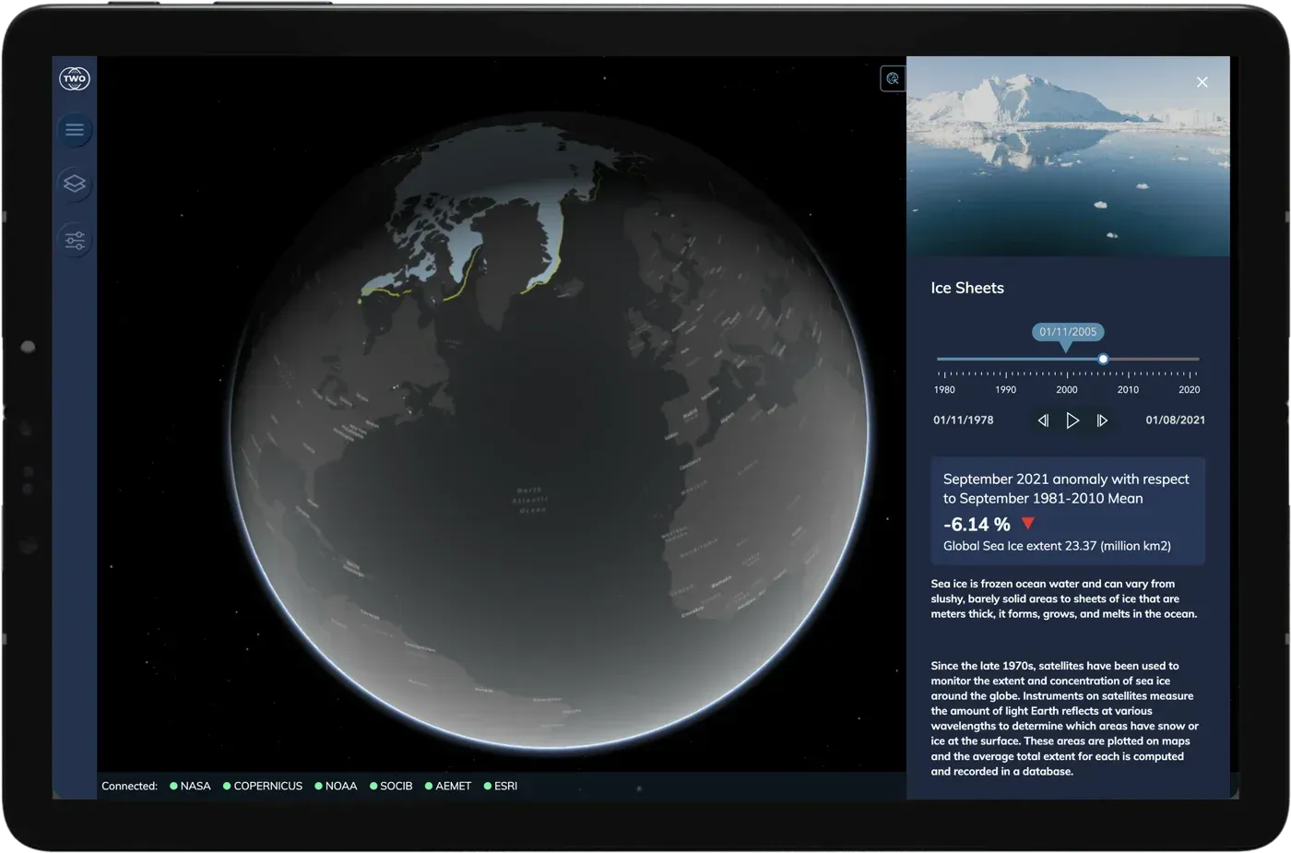Click the NOAA connection status
This screenshot has width=1291, height=853.
[336, 786]
